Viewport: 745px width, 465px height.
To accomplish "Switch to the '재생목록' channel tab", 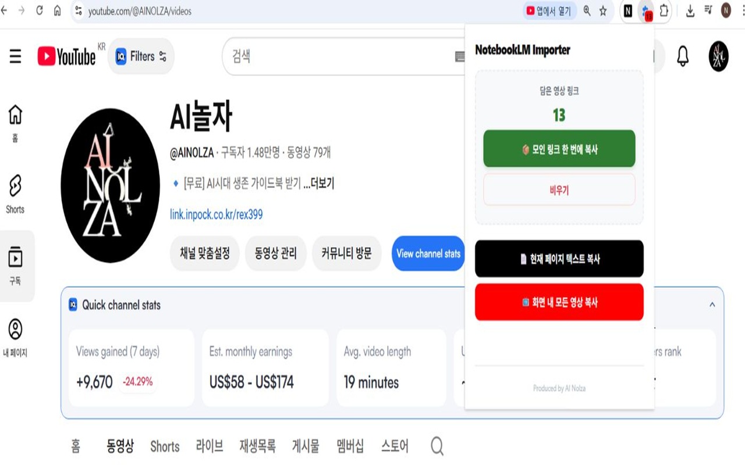I will [257, 446].
